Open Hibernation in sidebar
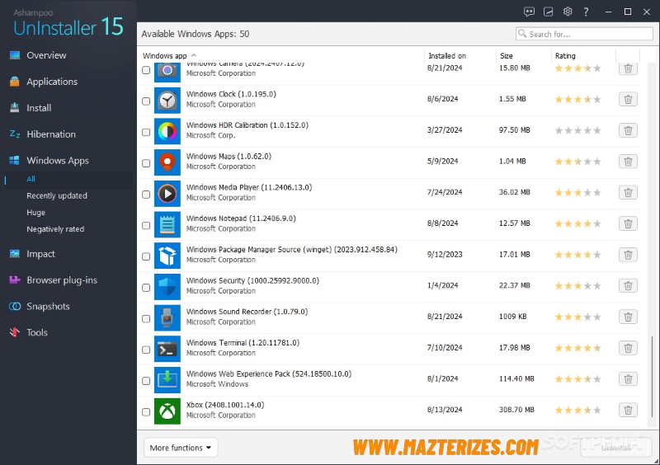Screen dimensions: 660x465 pos(51,134)
